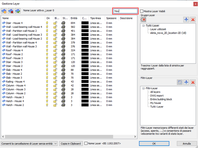The width and height of the screenshot is (198, 148).
Task: Delete the layer group with red X
Action: [193, 20]
